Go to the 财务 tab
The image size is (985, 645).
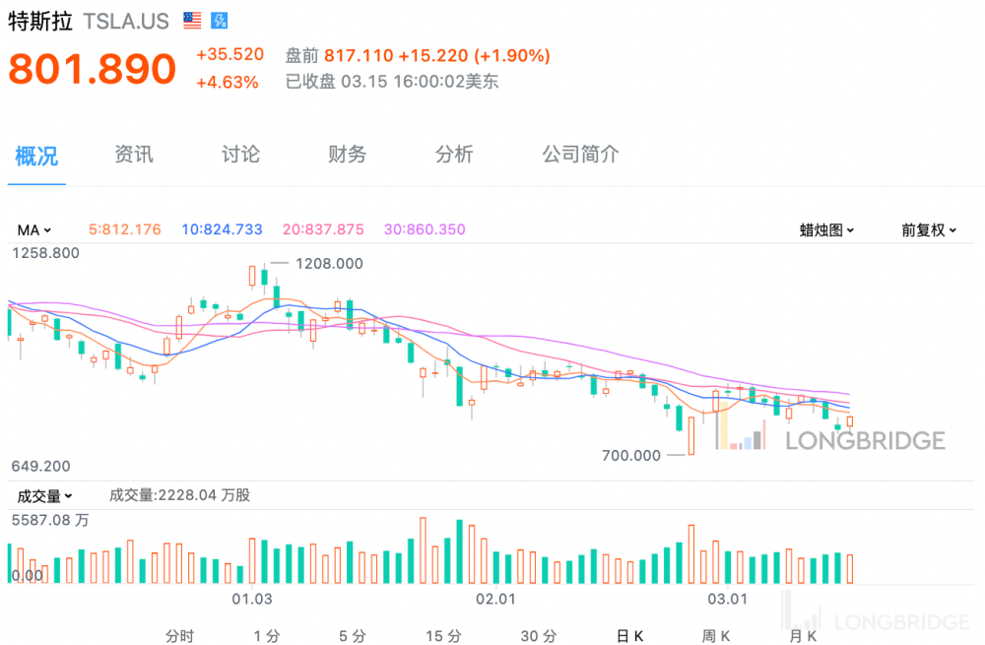pyautogui.click(x=348, y=154)
